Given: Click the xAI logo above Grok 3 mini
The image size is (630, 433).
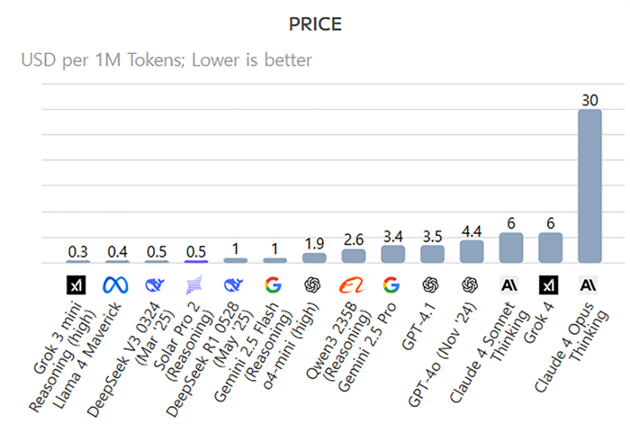Looking at the screenshot, I should point(76,285).
